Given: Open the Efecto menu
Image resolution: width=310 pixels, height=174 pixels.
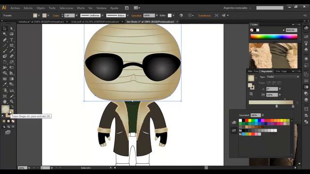Looking at the screenshot, I should [81, 8].
